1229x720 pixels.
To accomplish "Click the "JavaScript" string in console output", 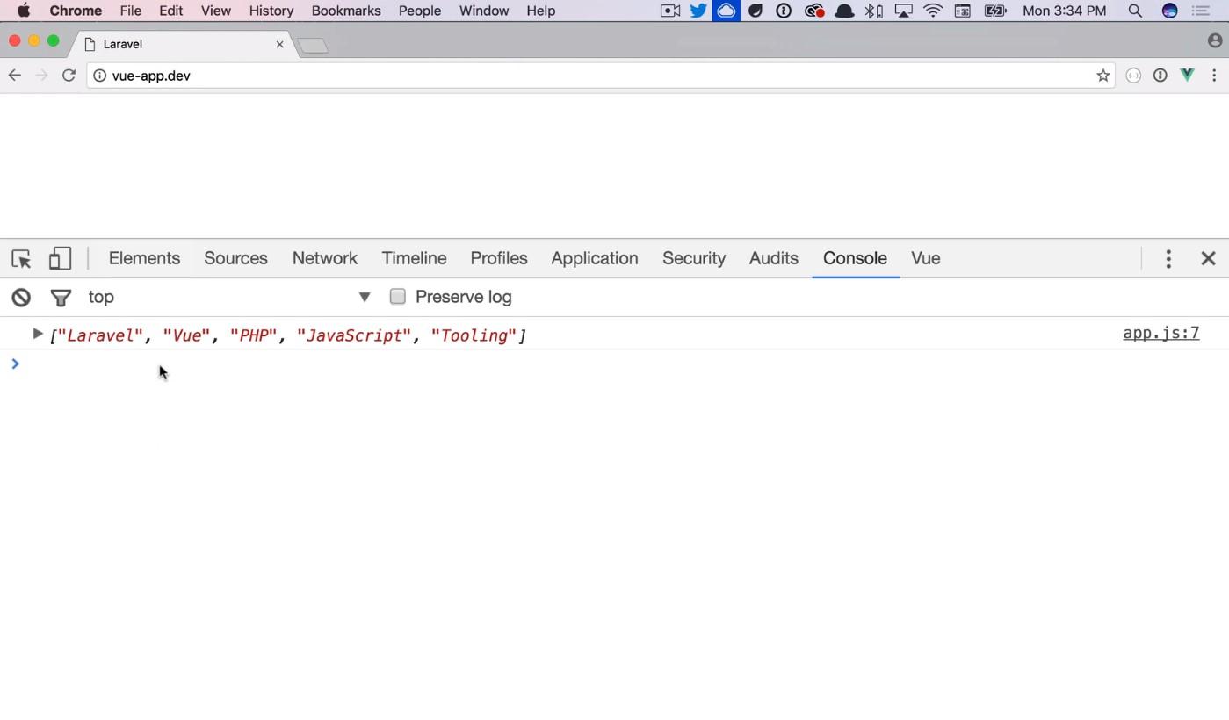I will pyautogui.click(x=354, y=335).
